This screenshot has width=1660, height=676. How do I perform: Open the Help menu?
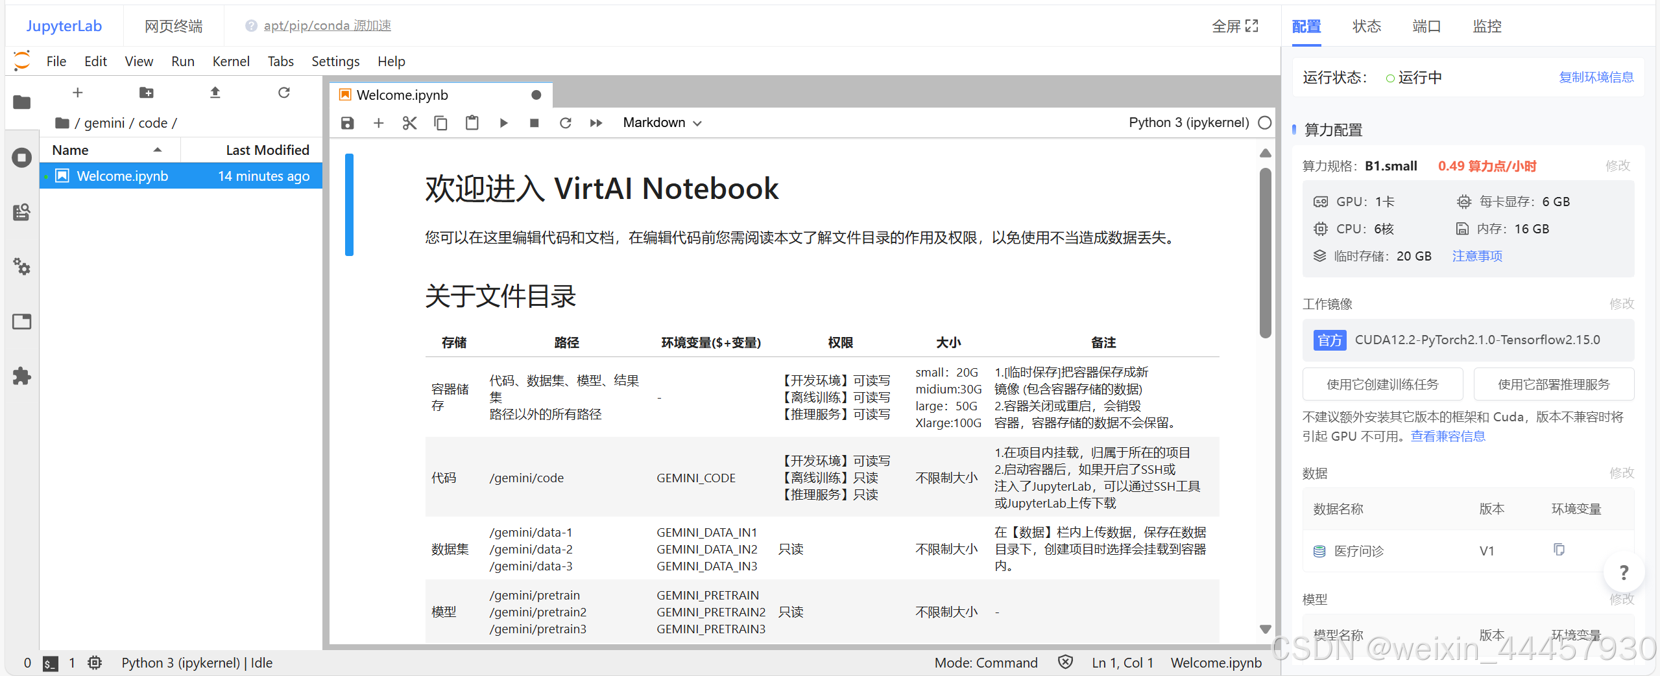[x=391, y=61]
